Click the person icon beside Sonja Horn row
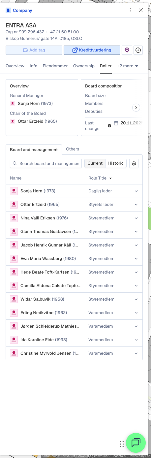Viewport: 151px width, 458px height. click(14, 191)
